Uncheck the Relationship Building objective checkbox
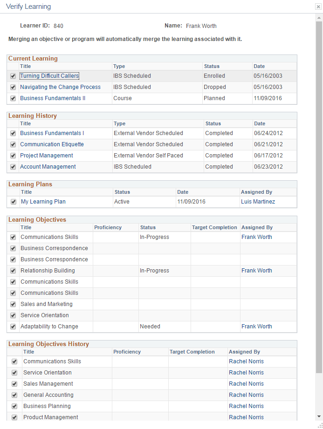Image resolution: width=323 pixels, height=429 pixels. click(x=13, y=271)
